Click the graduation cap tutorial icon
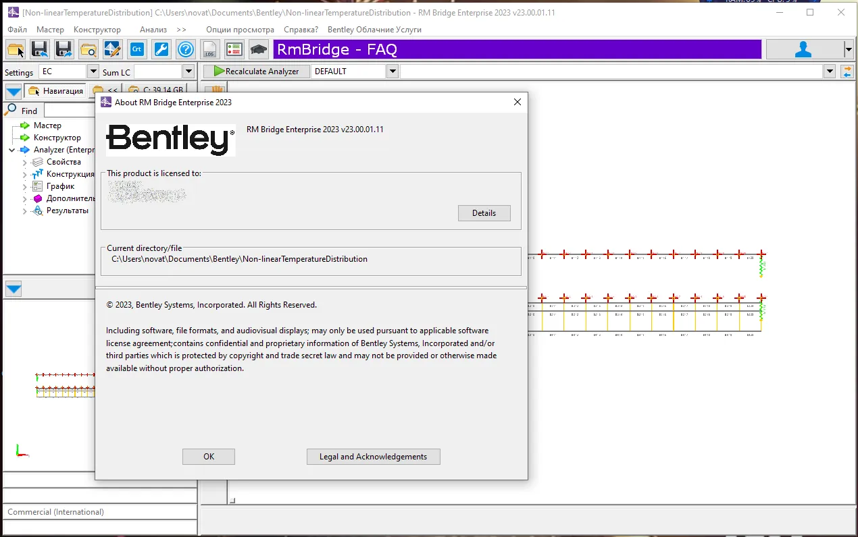The image size is (858, 537). [259, 49]
